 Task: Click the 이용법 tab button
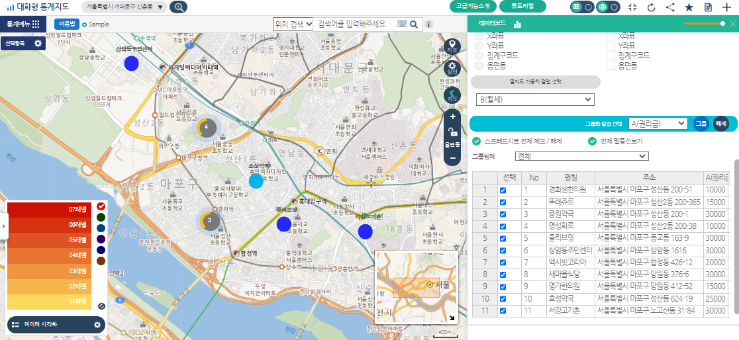[67, 24]
